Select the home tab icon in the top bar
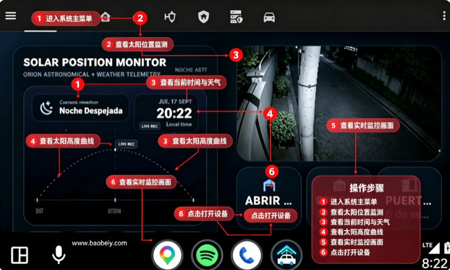Screen dimensions: 450x270 click(105, 17)
